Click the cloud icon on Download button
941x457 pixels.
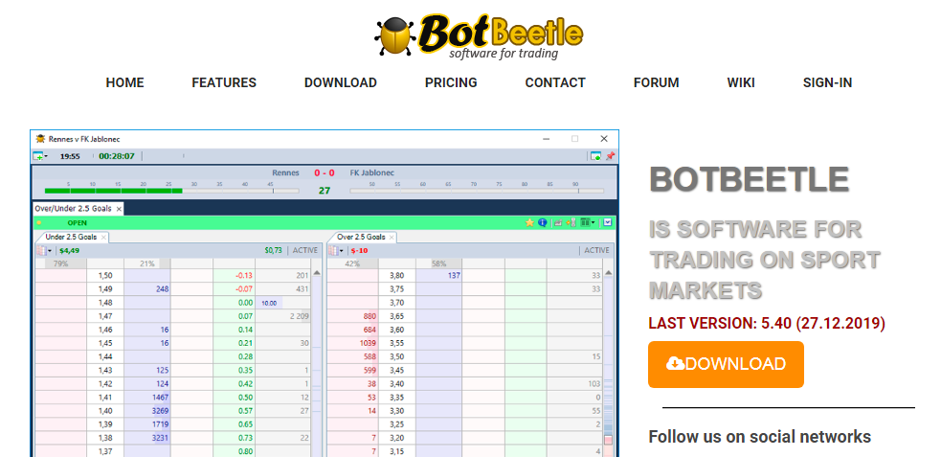(675, 363)
